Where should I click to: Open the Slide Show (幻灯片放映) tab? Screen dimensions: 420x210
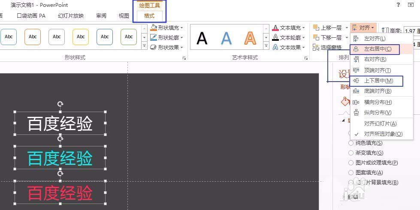[71, 16]
